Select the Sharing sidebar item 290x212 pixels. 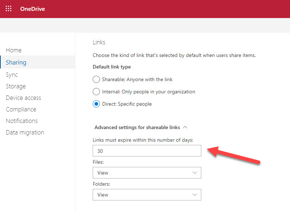(x=16, y=62)
